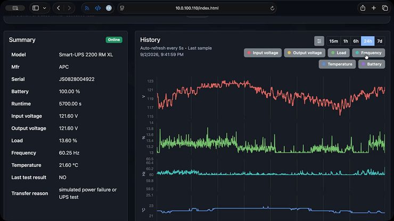
Task: Select the 7d history range
Action: pyautogui.click(x=380, y=41)
